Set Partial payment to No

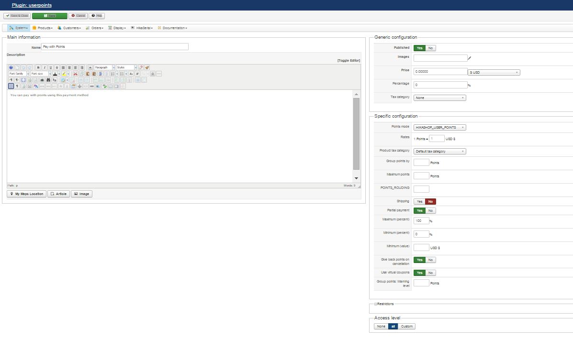pyautogui.click(x=430, y=210)
